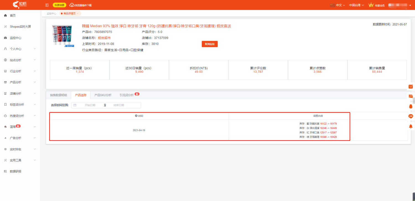The image size is (415, 201).
Task: Click the 知虾 logo icon
Action: [19, 4]
